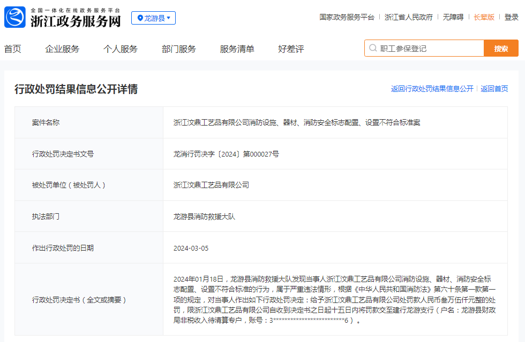Open the 企业服务 menu
The height and width of the screenshot is (342, 525).
(62, 49)
